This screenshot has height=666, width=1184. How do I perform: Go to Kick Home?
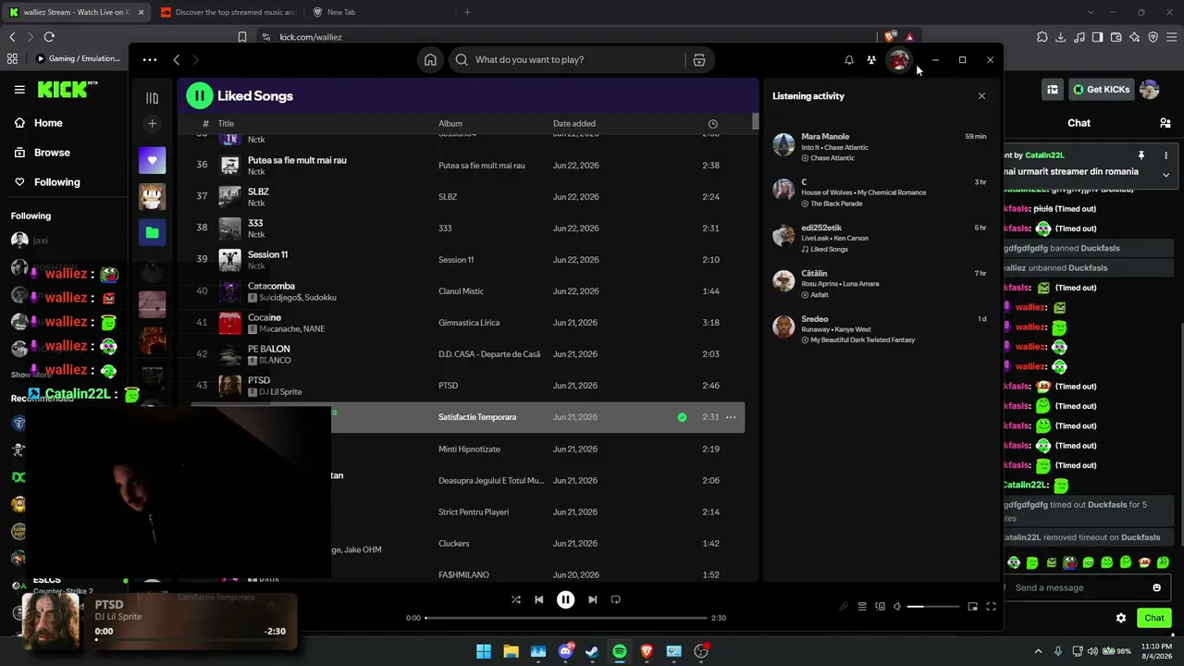tap(39, 123)
